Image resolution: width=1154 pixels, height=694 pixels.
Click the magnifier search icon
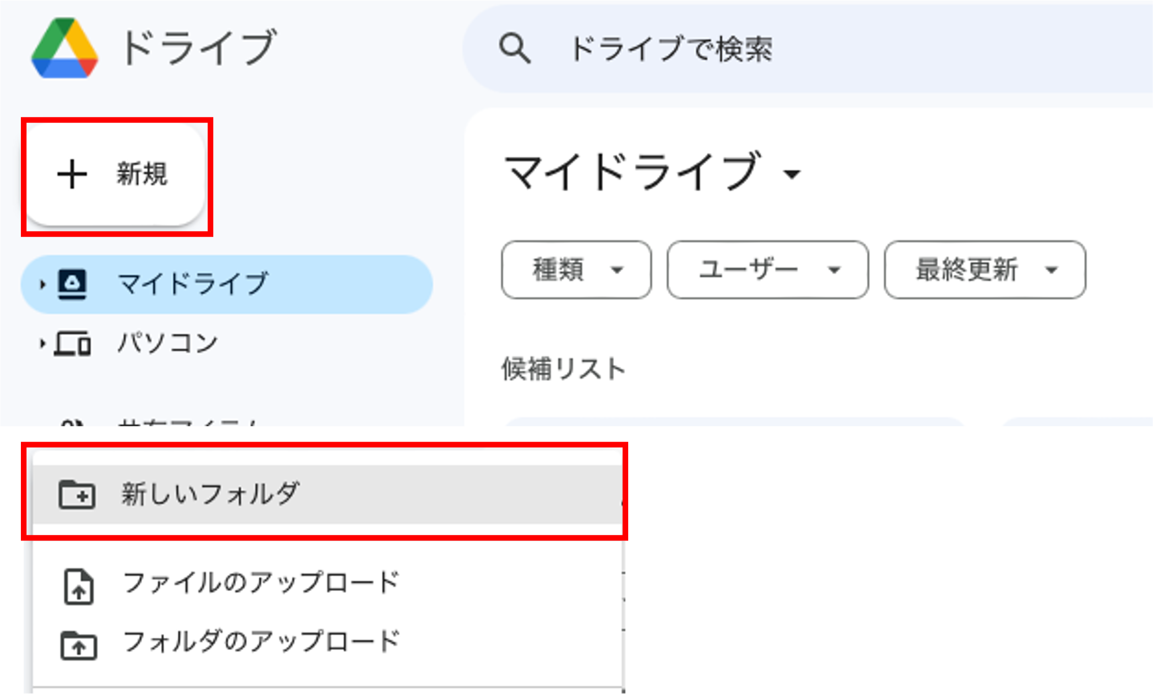point(515,48)
